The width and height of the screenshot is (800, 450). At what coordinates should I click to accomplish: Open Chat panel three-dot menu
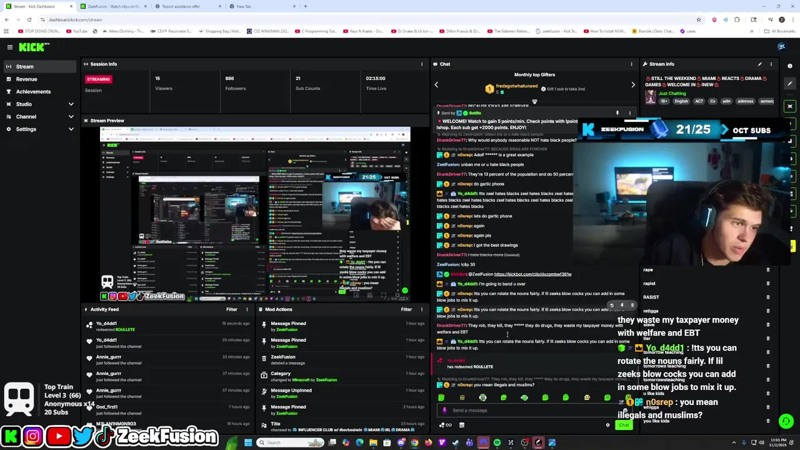tap(631, 64)
